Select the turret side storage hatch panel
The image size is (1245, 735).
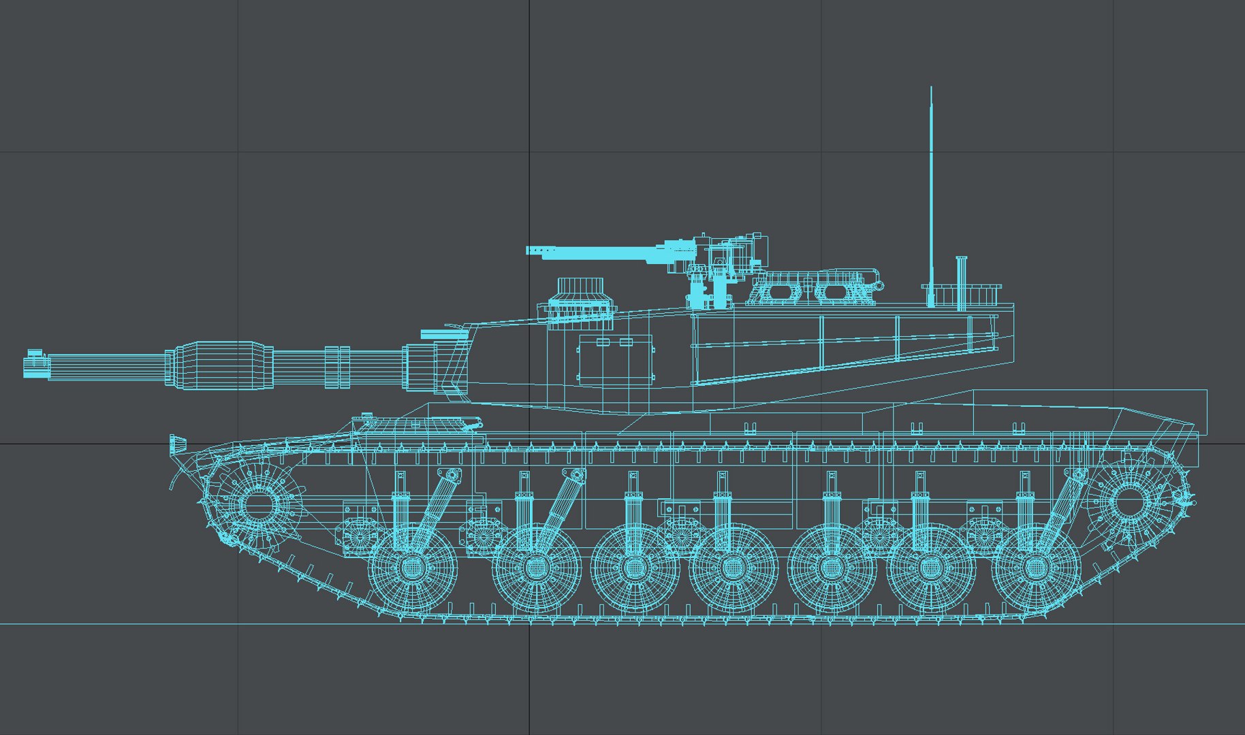[x=616, y=359]
